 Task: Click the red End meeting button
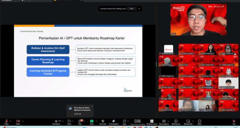234,122
